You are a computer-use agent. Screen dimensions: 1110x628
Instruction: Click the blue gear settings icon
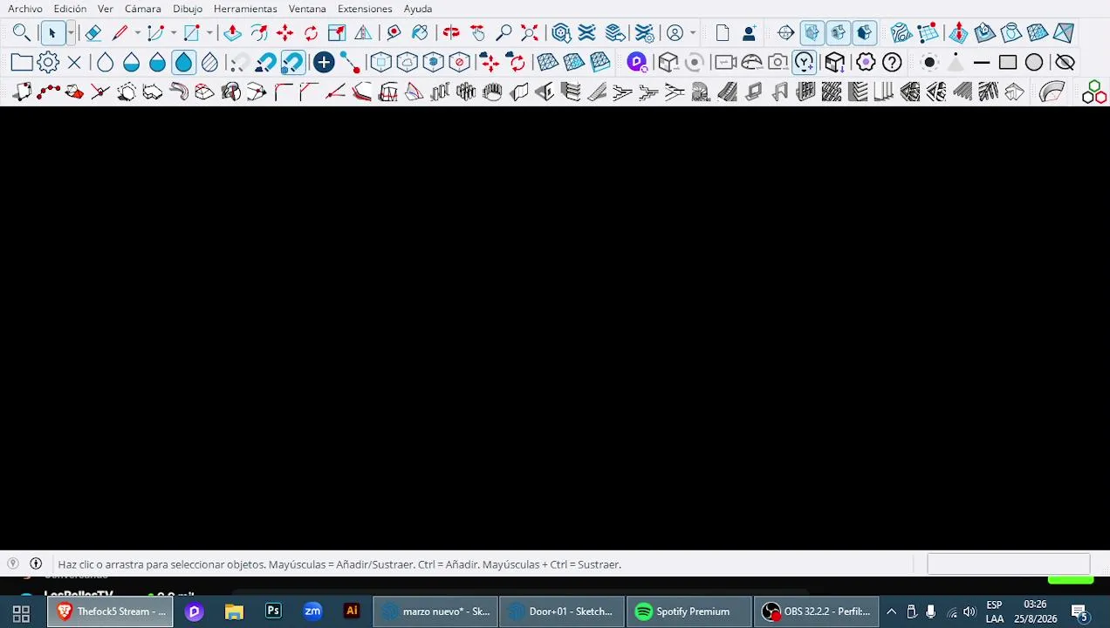[x=48, y=63]
